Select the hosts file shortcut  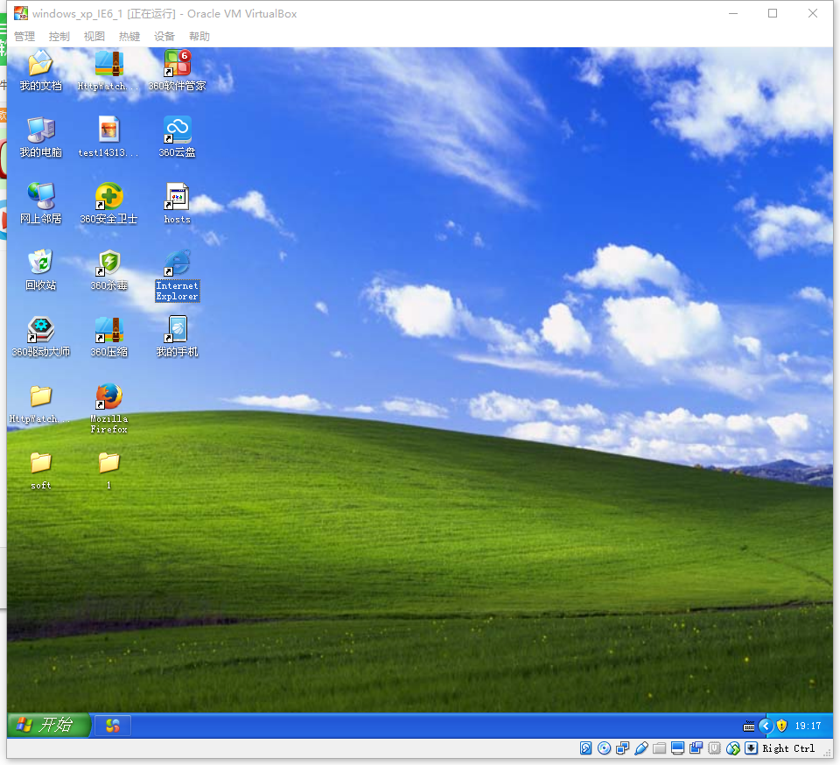click(177, 197)
